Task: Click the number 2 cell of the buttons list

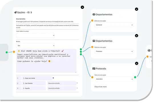Action: pos(19,83)
